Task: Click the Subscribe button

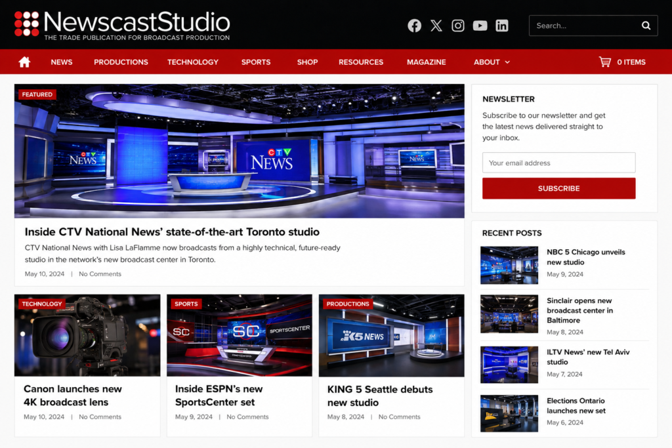Action: pos(559,188)
